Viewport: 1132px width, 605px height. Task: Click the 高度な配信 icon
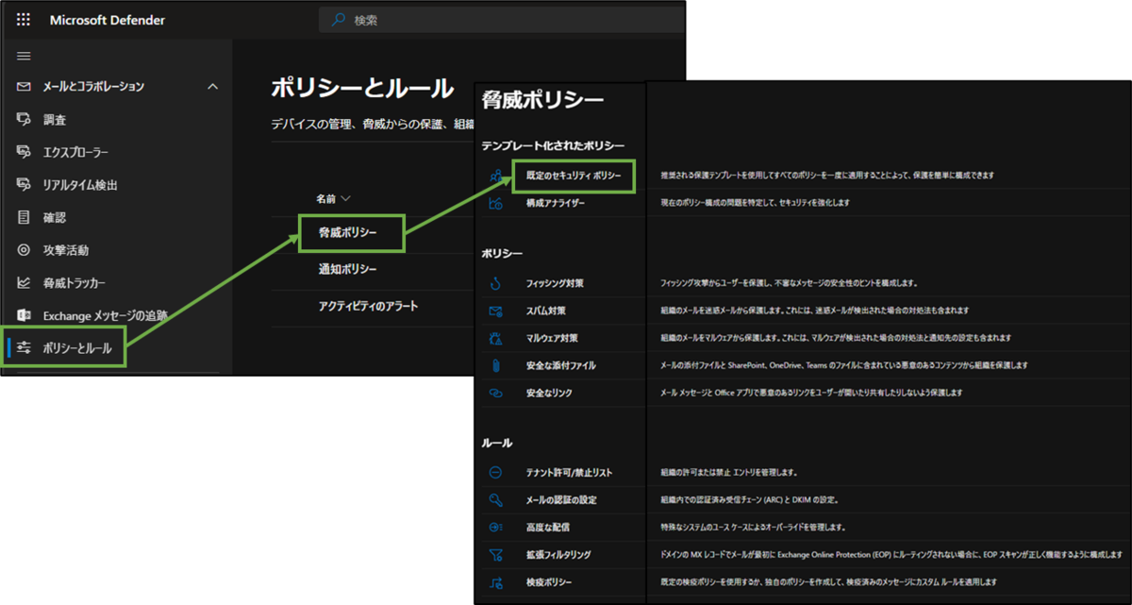pos(495,527)
